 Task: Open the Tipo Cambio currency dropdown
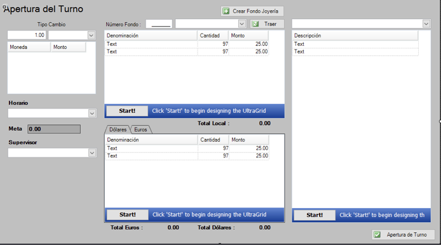[x=91, y=36]
